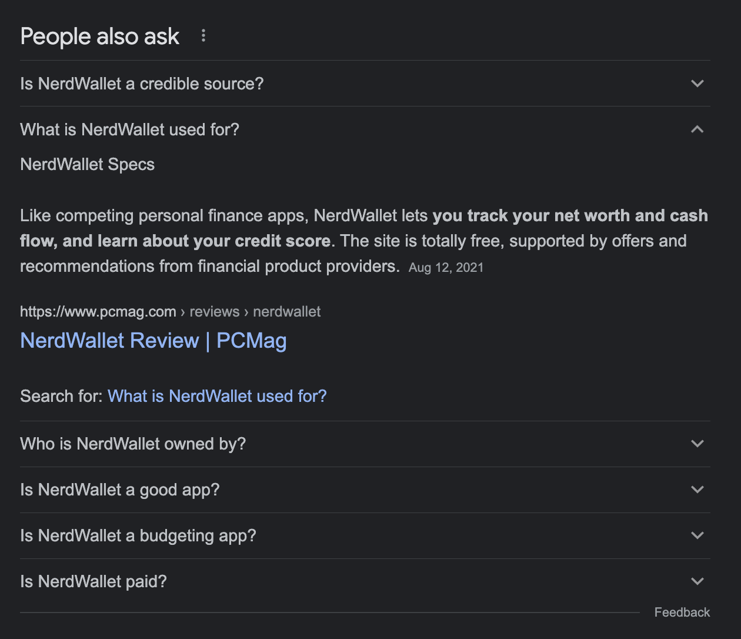
Task: Click the three-dot icon next to heading
Action: (203, 36)
